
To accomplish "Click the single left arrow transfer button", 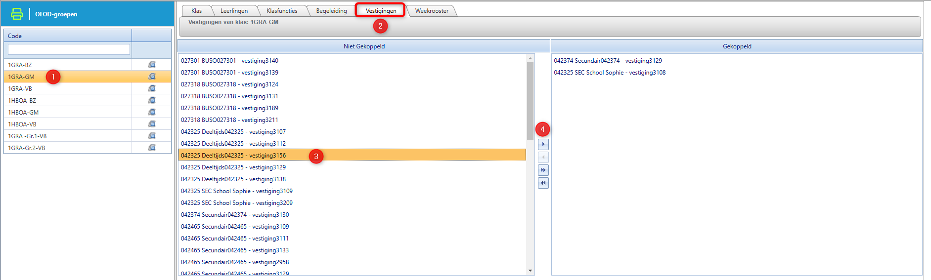I will tap(543, 158).
